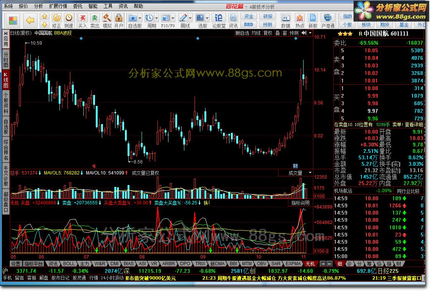The image size is (430, 291).
Task: Expand the F10/F9 dropdown arrow
Action: click(173, 18)
